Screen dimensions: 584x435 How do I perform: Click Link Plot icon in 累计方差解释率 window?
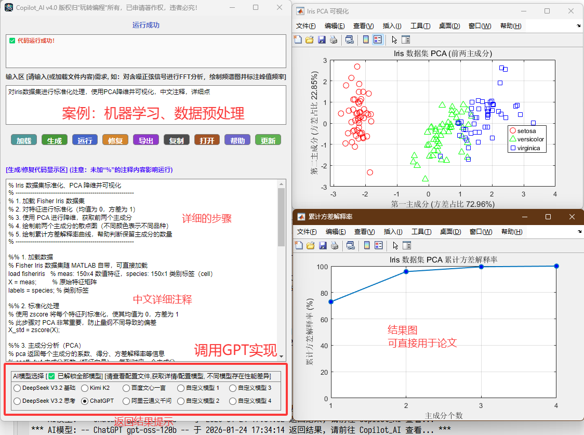(x=350, y=245)
